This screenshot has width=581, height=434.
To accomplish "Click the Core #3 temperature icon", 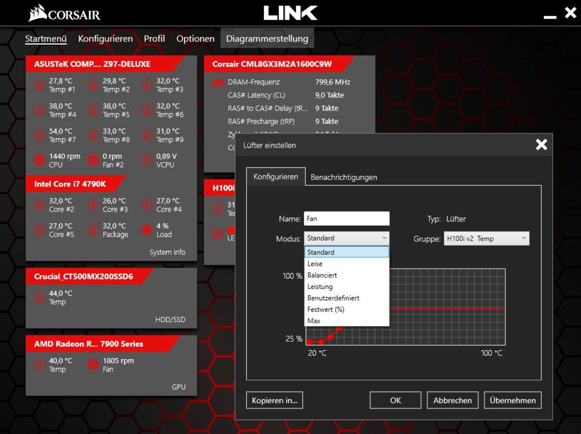I will pos(93,205).
